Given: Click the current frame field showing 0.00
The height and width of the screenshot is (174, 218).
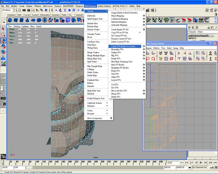Looking at the screenshot, I should point(173,163).
